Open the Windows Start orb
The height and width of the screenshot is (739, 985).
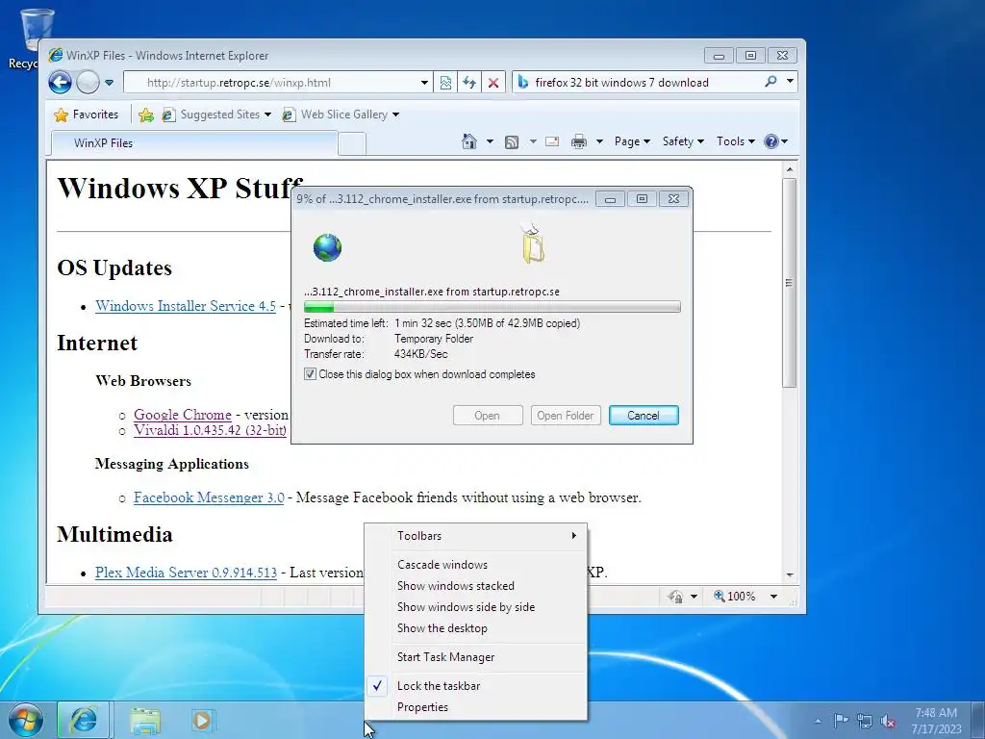(26, 720)
